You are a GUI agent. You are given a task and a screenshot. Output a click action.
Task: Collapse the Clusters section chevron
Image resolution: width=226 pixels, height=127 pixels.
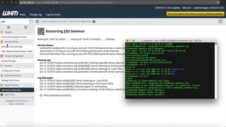pyautogui.click(x=31, y=66)
